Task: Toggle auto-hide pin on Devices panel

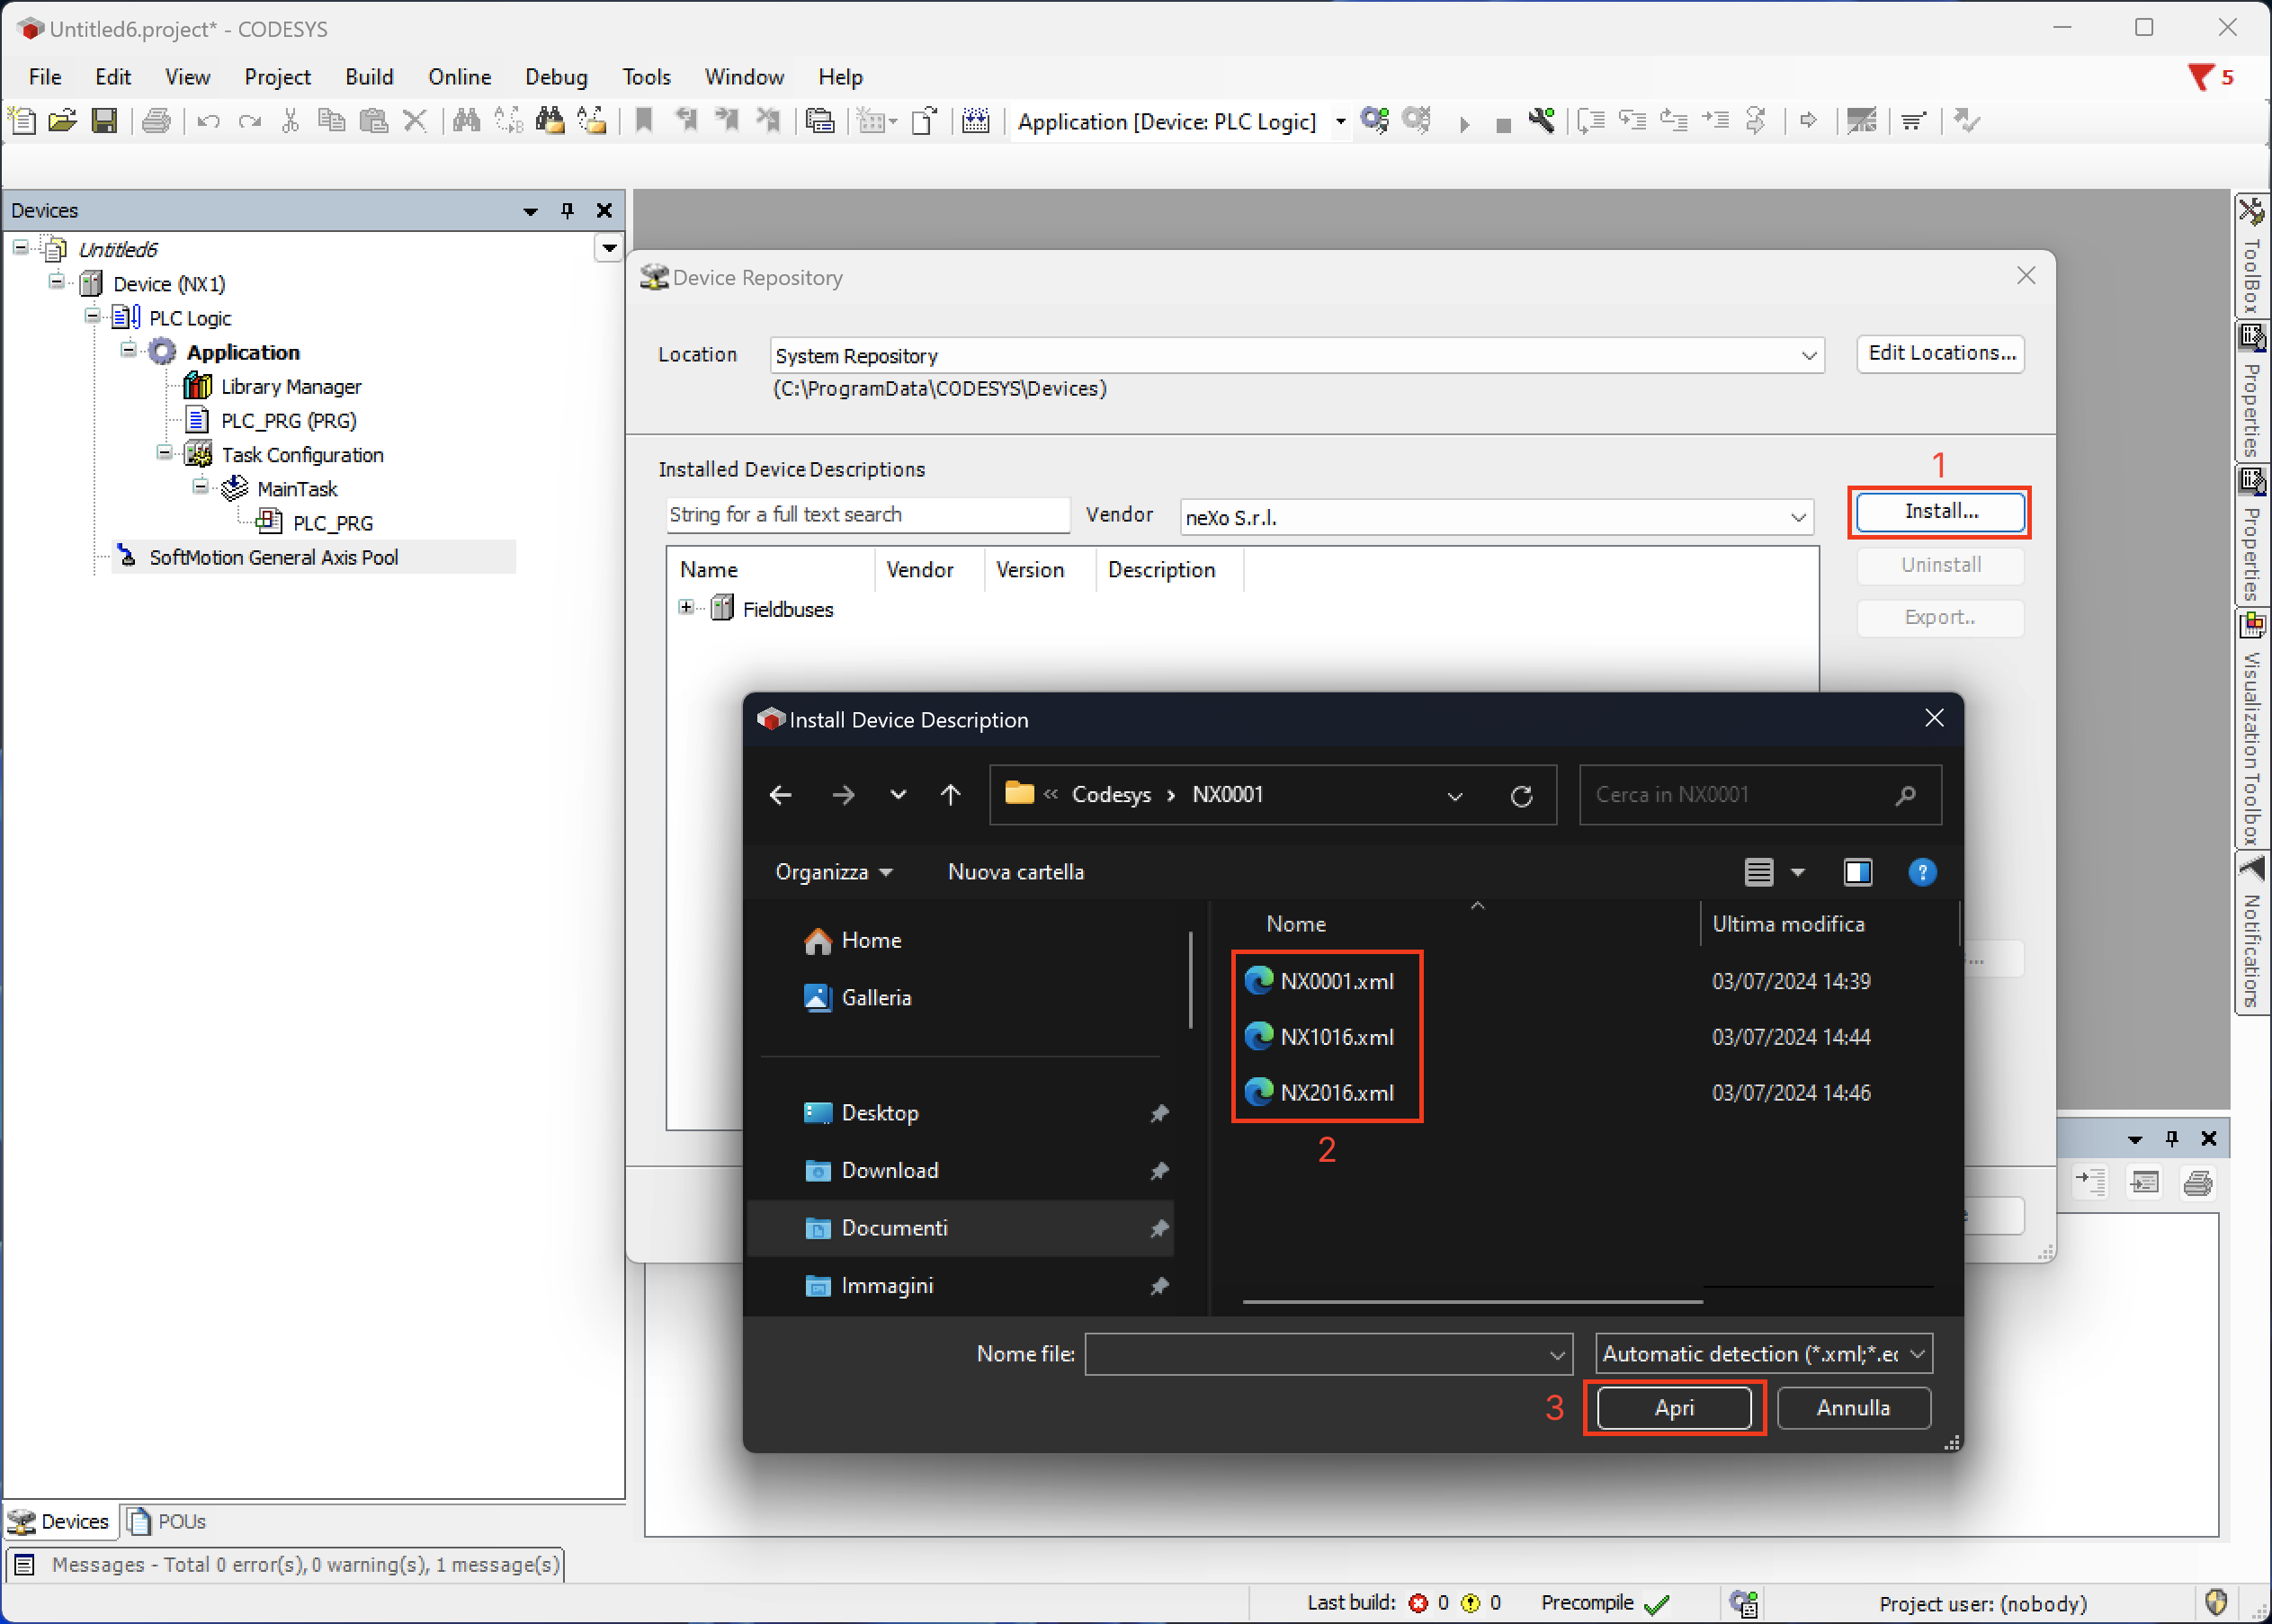Action: click(x=567, y=211)
